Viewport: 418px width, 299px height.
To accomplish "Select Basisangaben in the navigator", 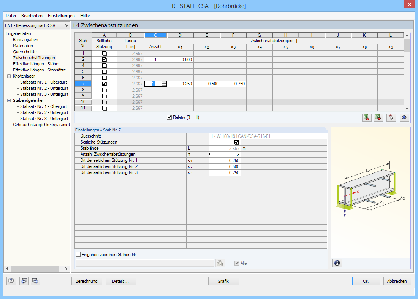I will point(25,40).
